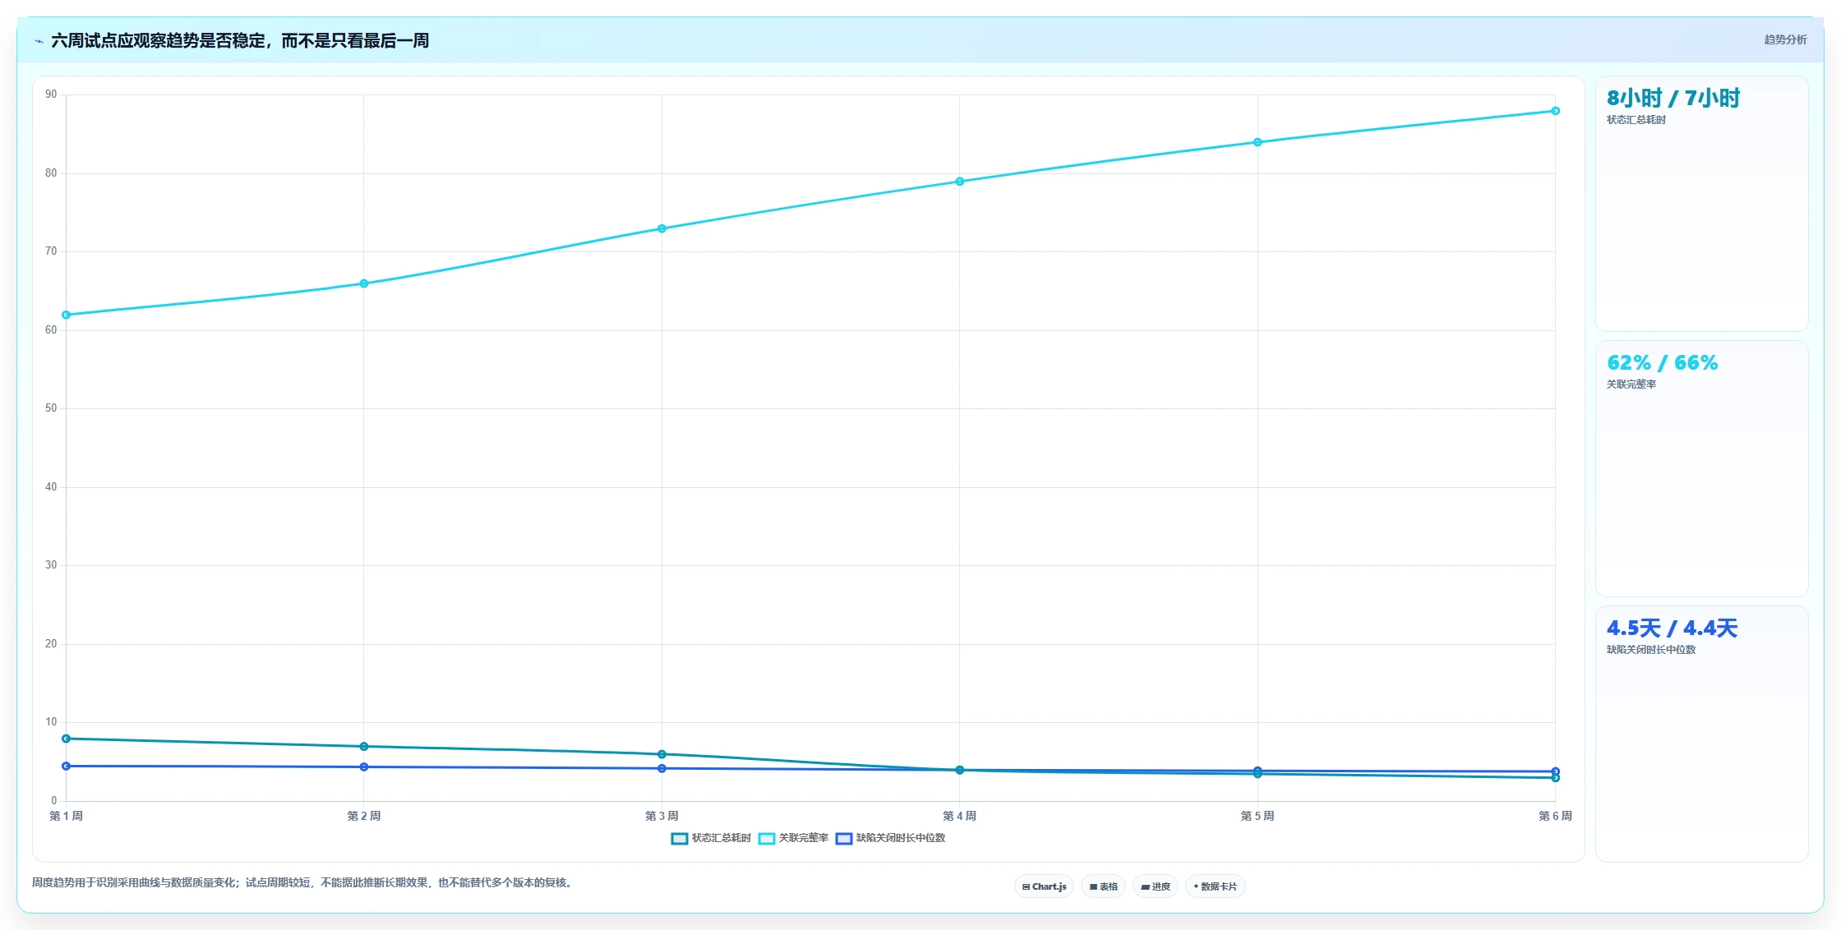
Task: Click the 关联完整率 data point at 第 1 周
Action: pos(66,315)
